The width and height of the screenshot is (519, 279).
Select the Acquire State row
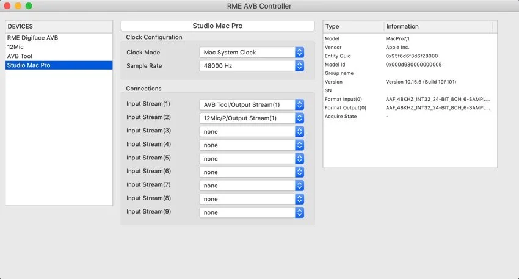point(410,117)
